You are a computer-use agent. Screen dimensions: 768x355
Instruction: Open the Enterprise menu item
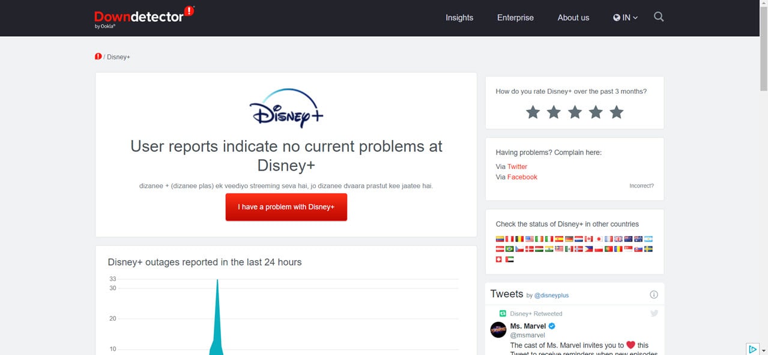click(515, 17)
